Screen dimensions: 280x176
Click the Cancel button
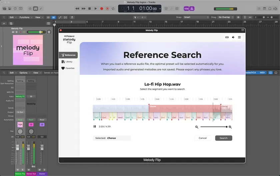[203, 138]
